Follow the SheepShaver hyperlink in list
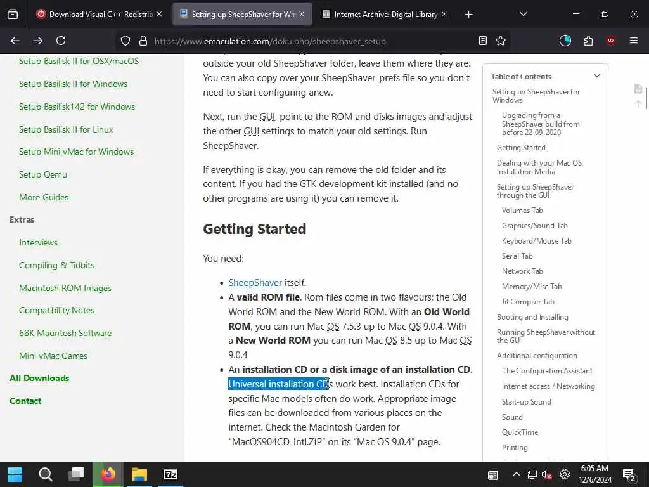Image resolution: width=649 pixels, height=487 pixels. pyautogui.click(x=255, y=283)
